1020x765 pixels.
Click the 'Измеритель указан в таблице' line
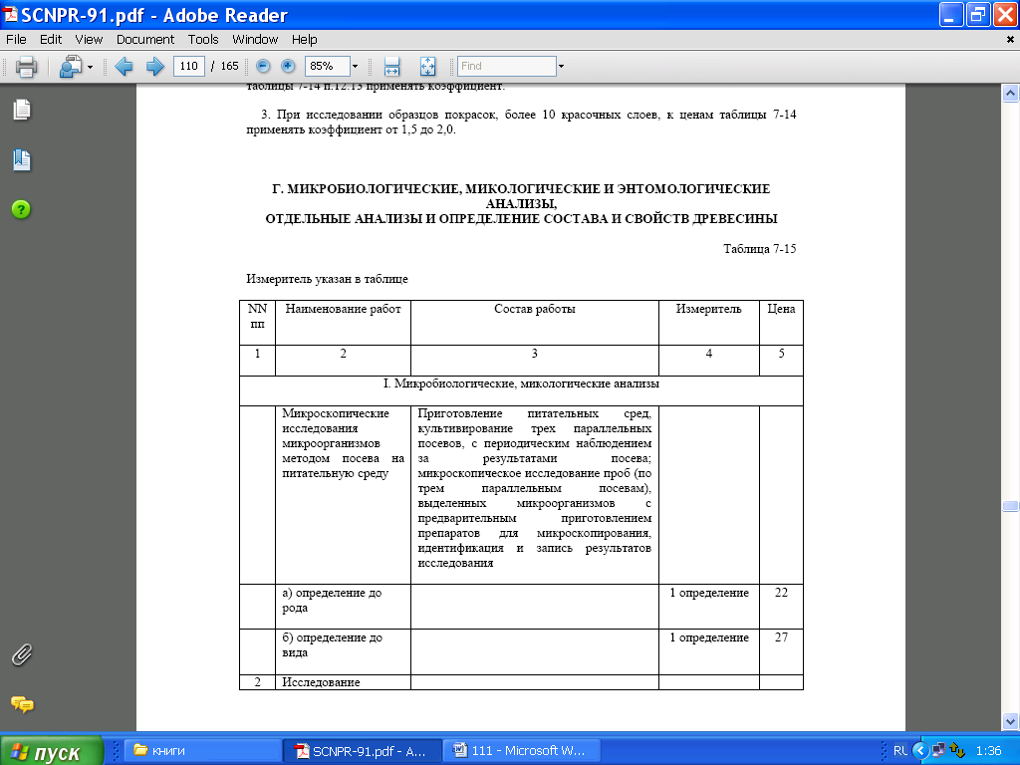click(327, 279)
